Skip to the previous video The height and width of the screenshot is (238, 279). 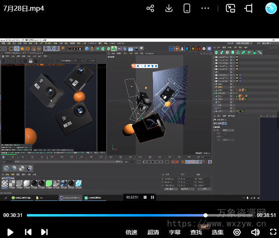click(28, 232)
